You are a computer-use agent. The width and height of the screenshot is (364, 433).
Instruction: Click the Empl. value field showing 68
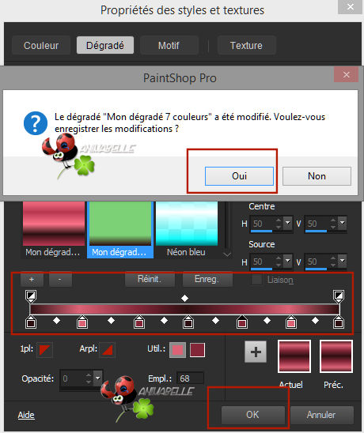click(x=190, y=378)
